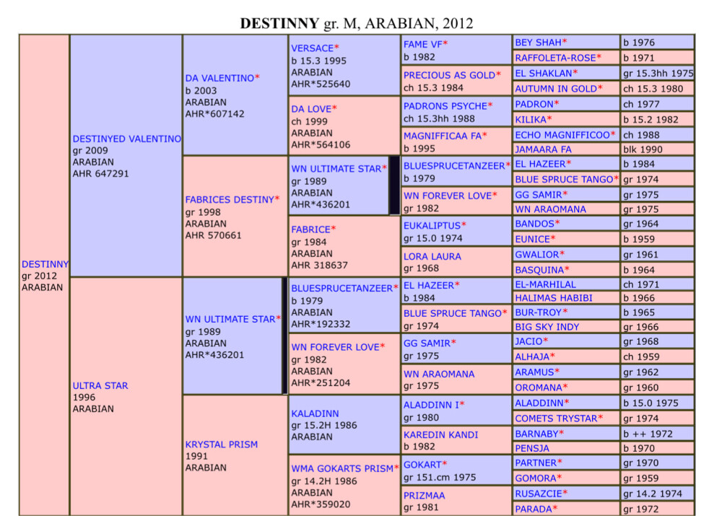Open the KRYSTAL PRISM link
Screen dimensions: 722x516
(x=222, y=444)
